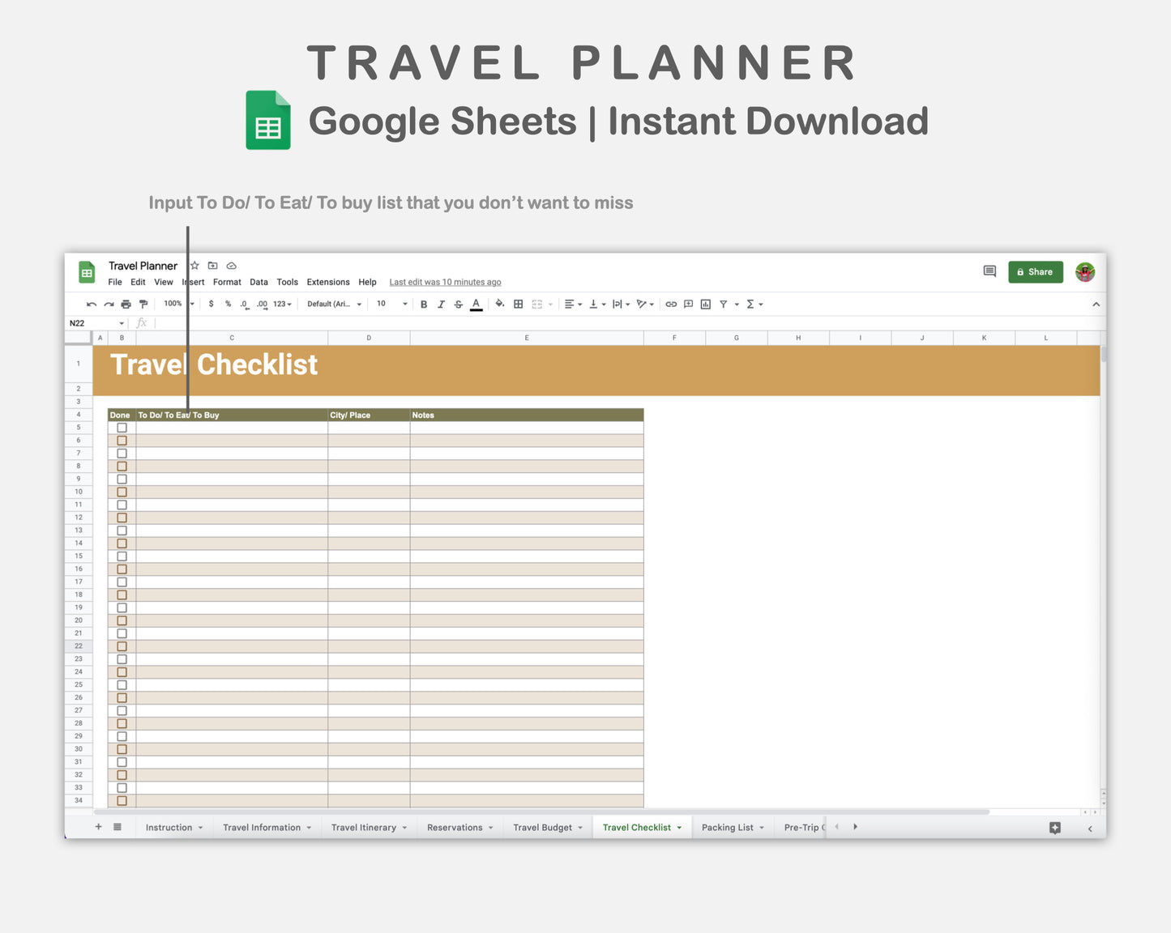Open the Insert chart tool
This screenshot has height=933, width=1171.
(704, 304)
